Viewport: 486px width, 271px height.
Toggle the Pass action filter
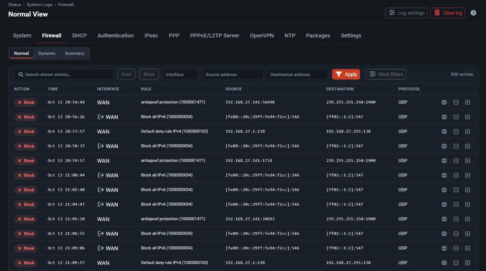[x=126, y=74]
